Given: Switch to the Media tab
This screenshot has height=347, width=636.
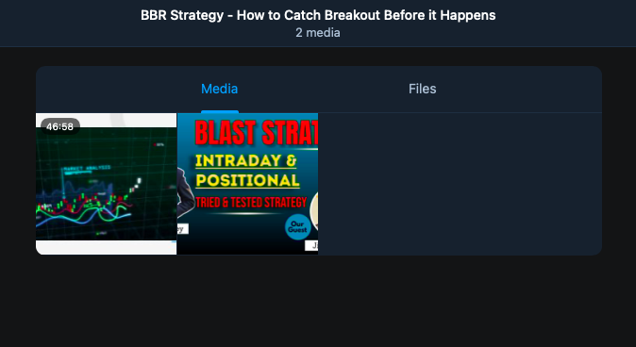Looking at the screenshot, I should [x=220, y=89].
